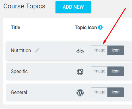Image resolution: width=132 pixels, height=109 pixels.
Task: Click the Specific topic title
Action: point(19,72)
